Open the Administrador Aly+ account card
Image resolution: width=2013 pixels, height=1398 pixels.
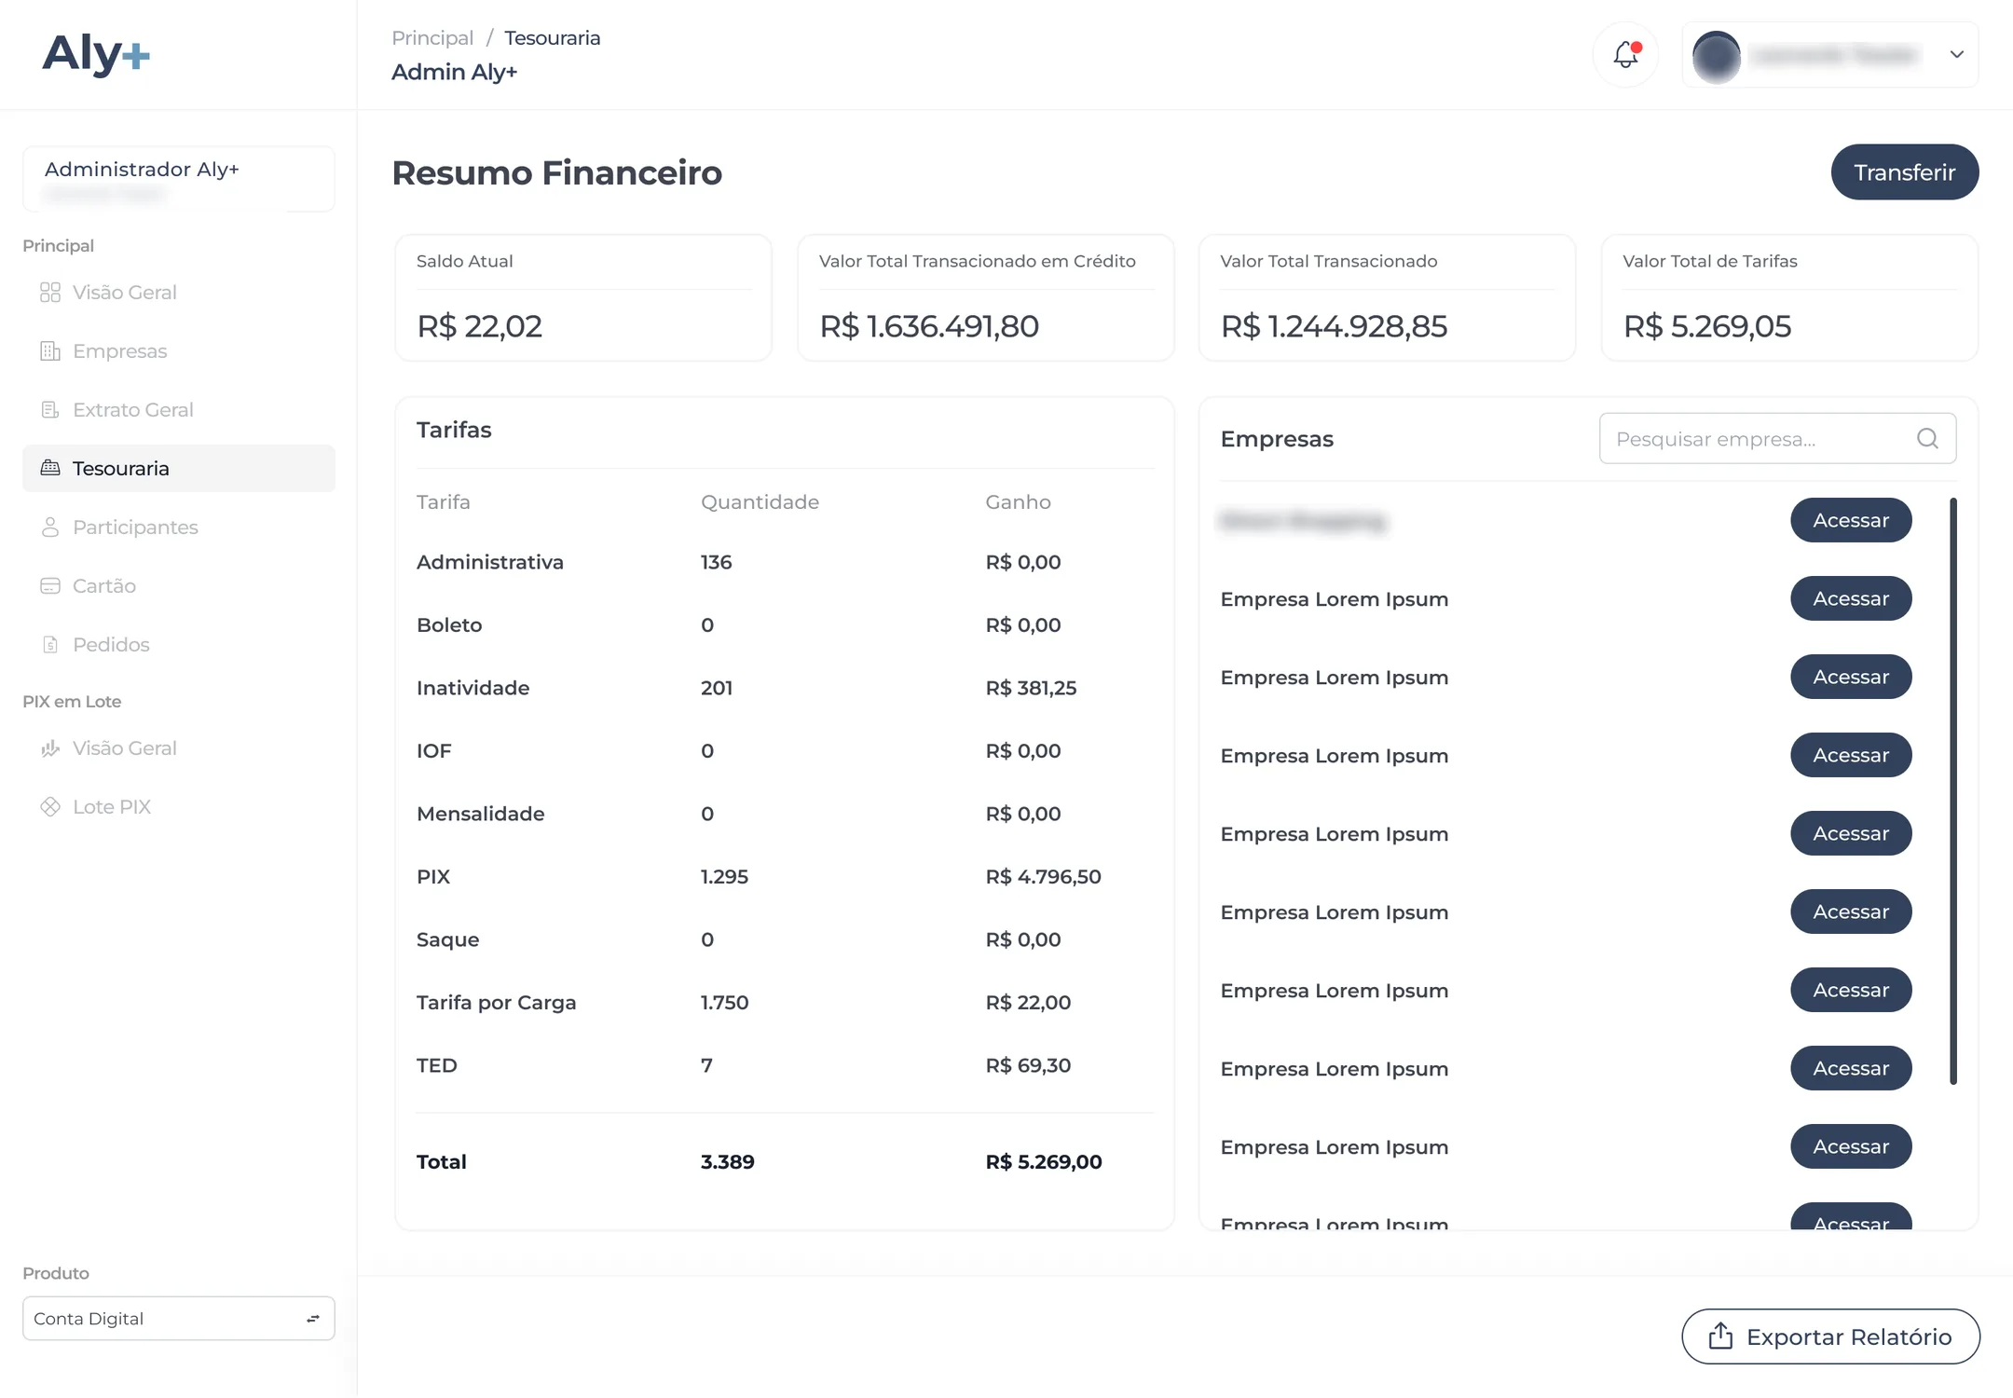[179, 178]
